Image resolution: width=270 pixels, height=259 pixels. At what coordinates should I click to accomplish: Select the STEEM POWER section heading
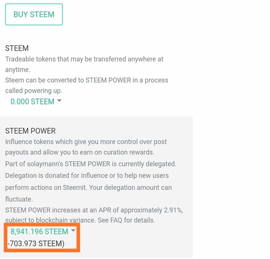(x=30, y=131)
